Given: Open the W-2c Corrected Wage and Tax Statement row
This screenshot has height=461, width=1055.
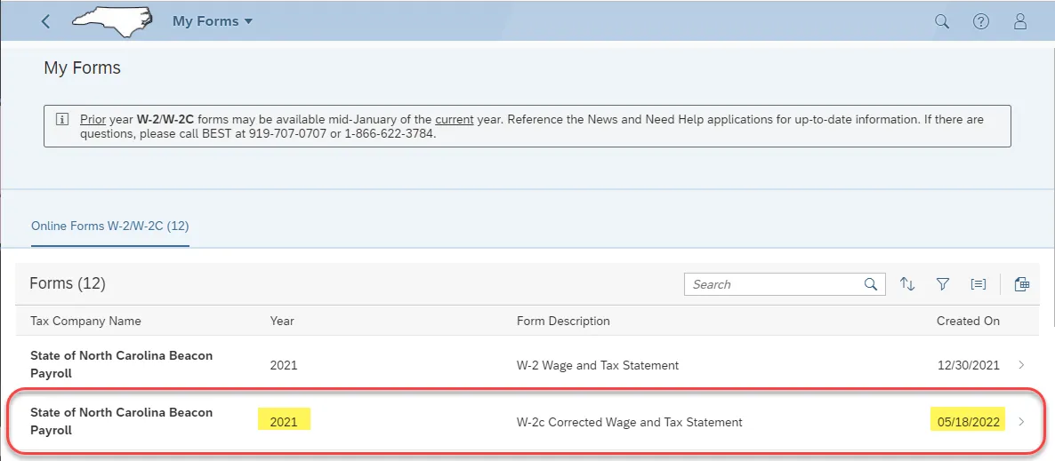Looking at the screenshot, I should tap(528, 421).
